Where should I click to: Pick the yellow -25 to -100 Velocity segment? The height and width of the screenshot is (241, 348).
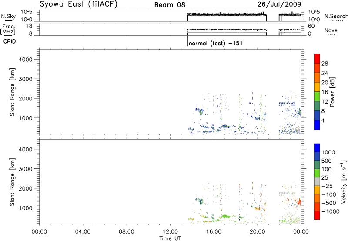(x=317, y=190)
